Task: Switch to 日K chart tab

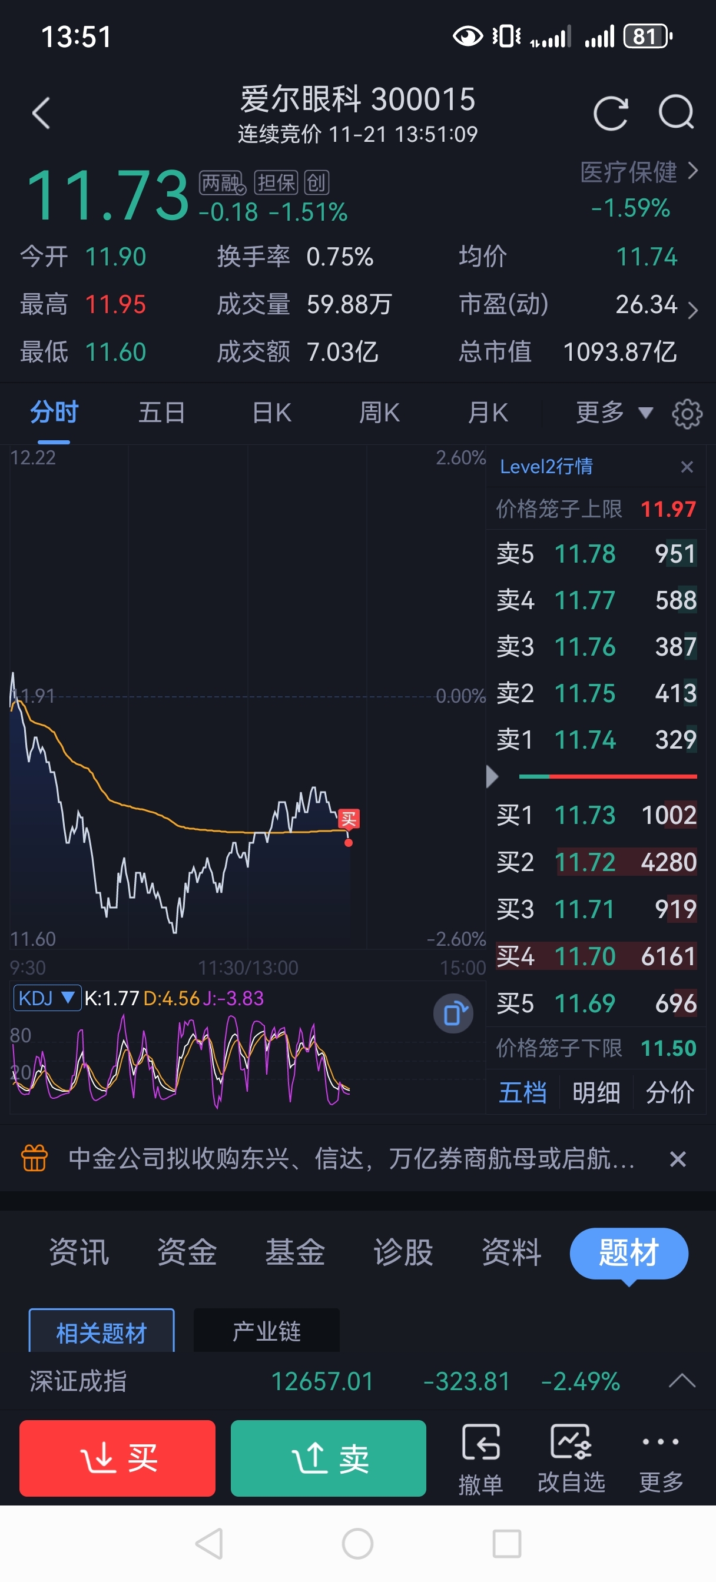Action: 271,413
